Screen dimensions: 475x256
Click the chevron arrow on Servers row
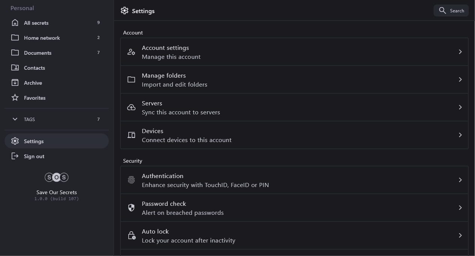click(460, 107)
